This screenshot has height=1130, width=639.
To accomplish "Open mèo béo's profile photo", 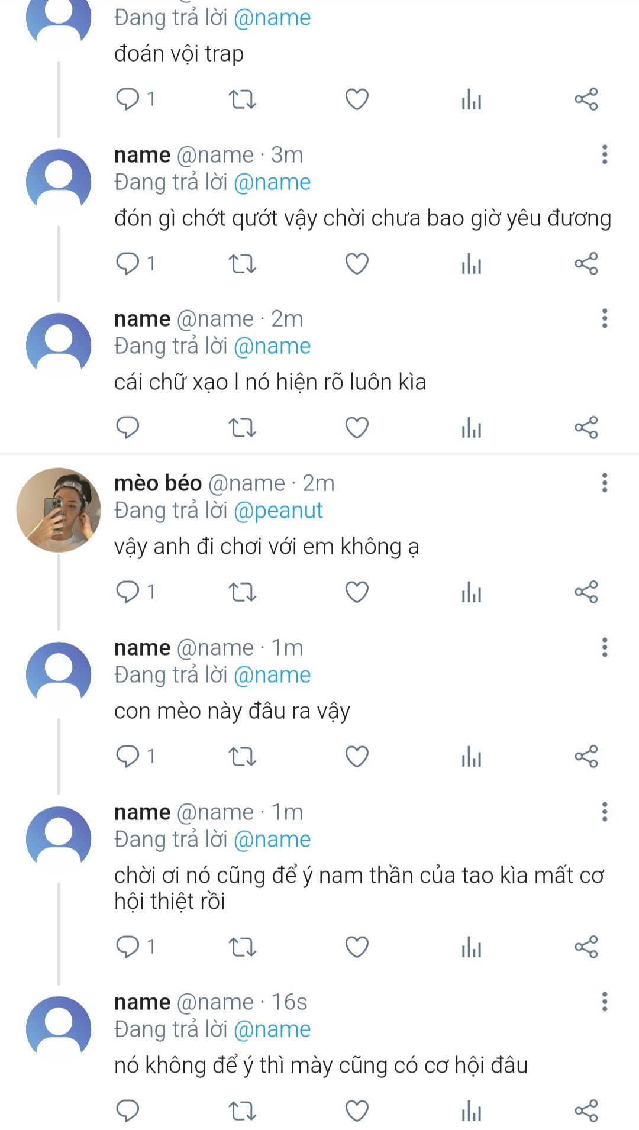I will [58, 510].
